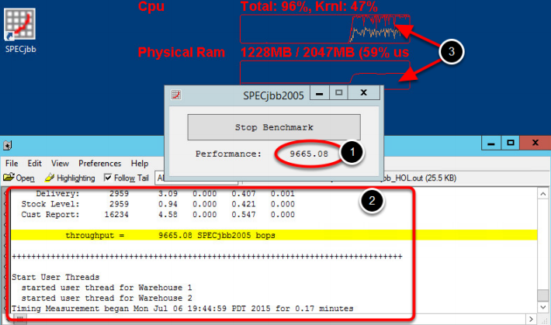The height and width of the screenshot is (325, 551).
Task: Click the Cust Report row in the log
Action: pos(158,214)
